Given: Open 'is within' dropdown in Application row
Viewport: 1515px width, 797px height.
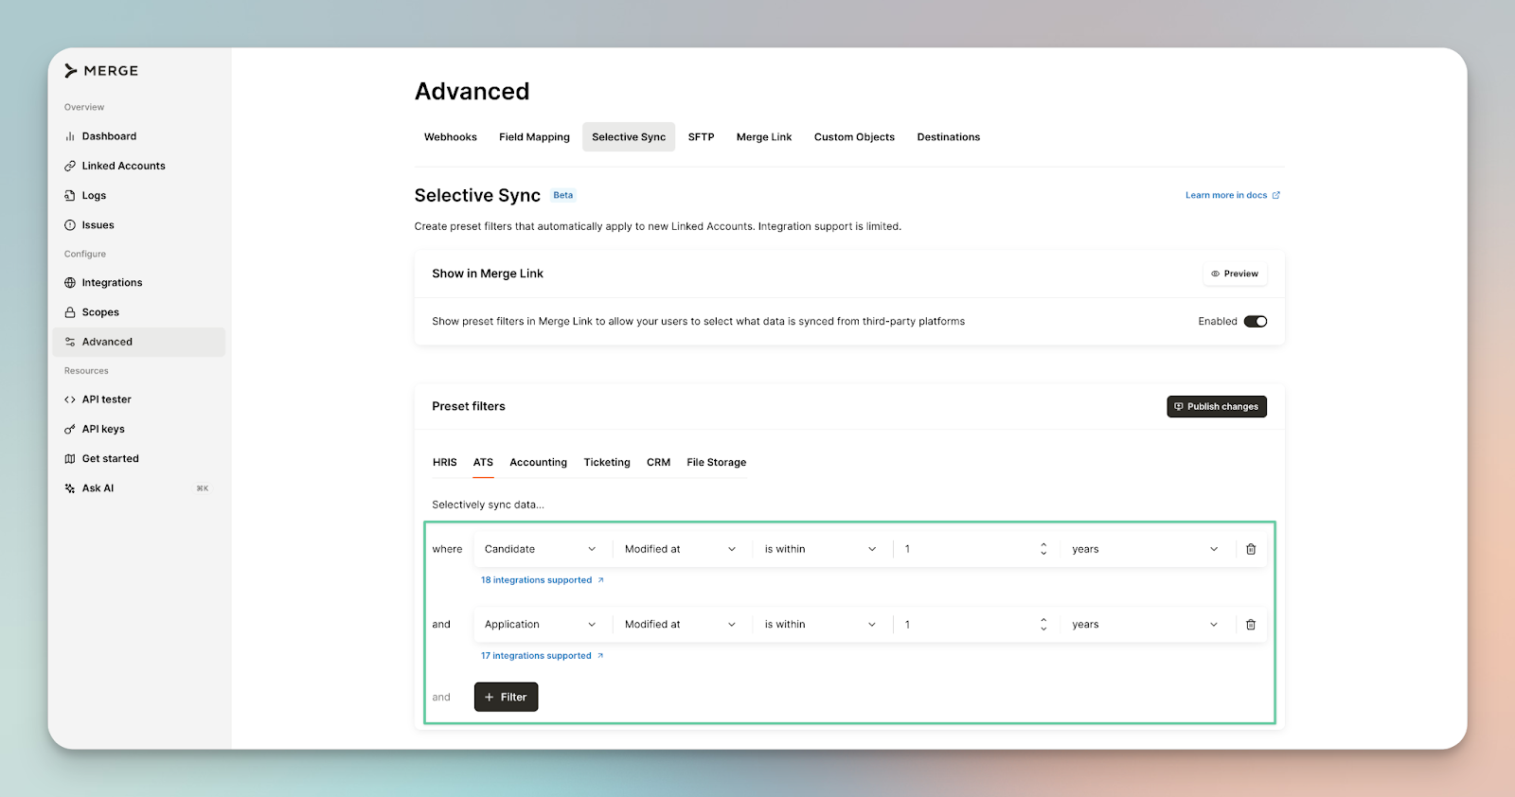Looking at the screenshot, I should tap(821, 625).
